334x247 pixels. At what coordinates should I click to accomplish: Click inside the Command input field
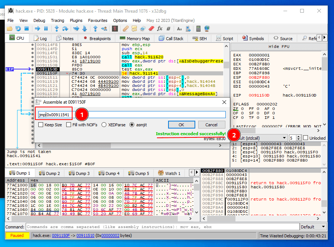coord(149,227)
